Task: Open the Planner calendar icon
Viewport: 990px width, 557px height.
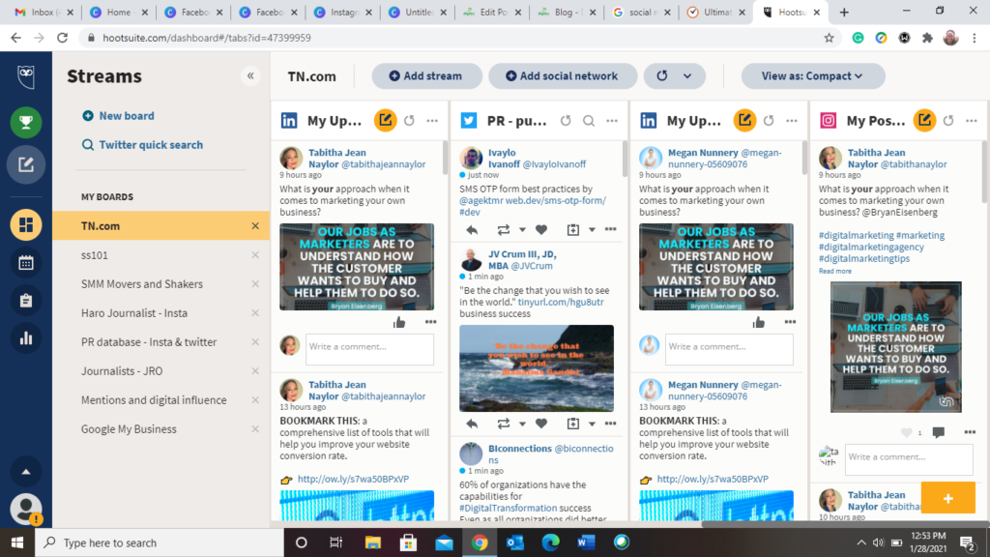Action: 26,263
